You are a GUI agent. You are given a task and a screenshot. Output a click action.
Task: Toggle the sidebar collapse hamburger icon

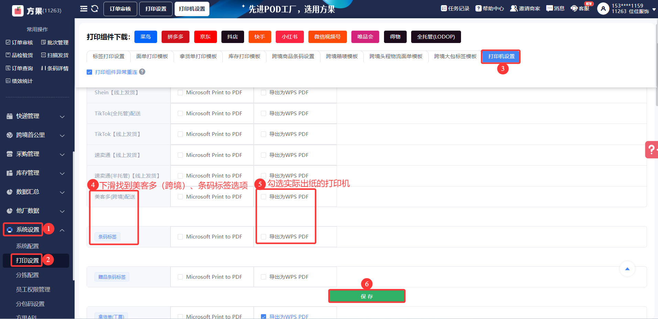84,9
